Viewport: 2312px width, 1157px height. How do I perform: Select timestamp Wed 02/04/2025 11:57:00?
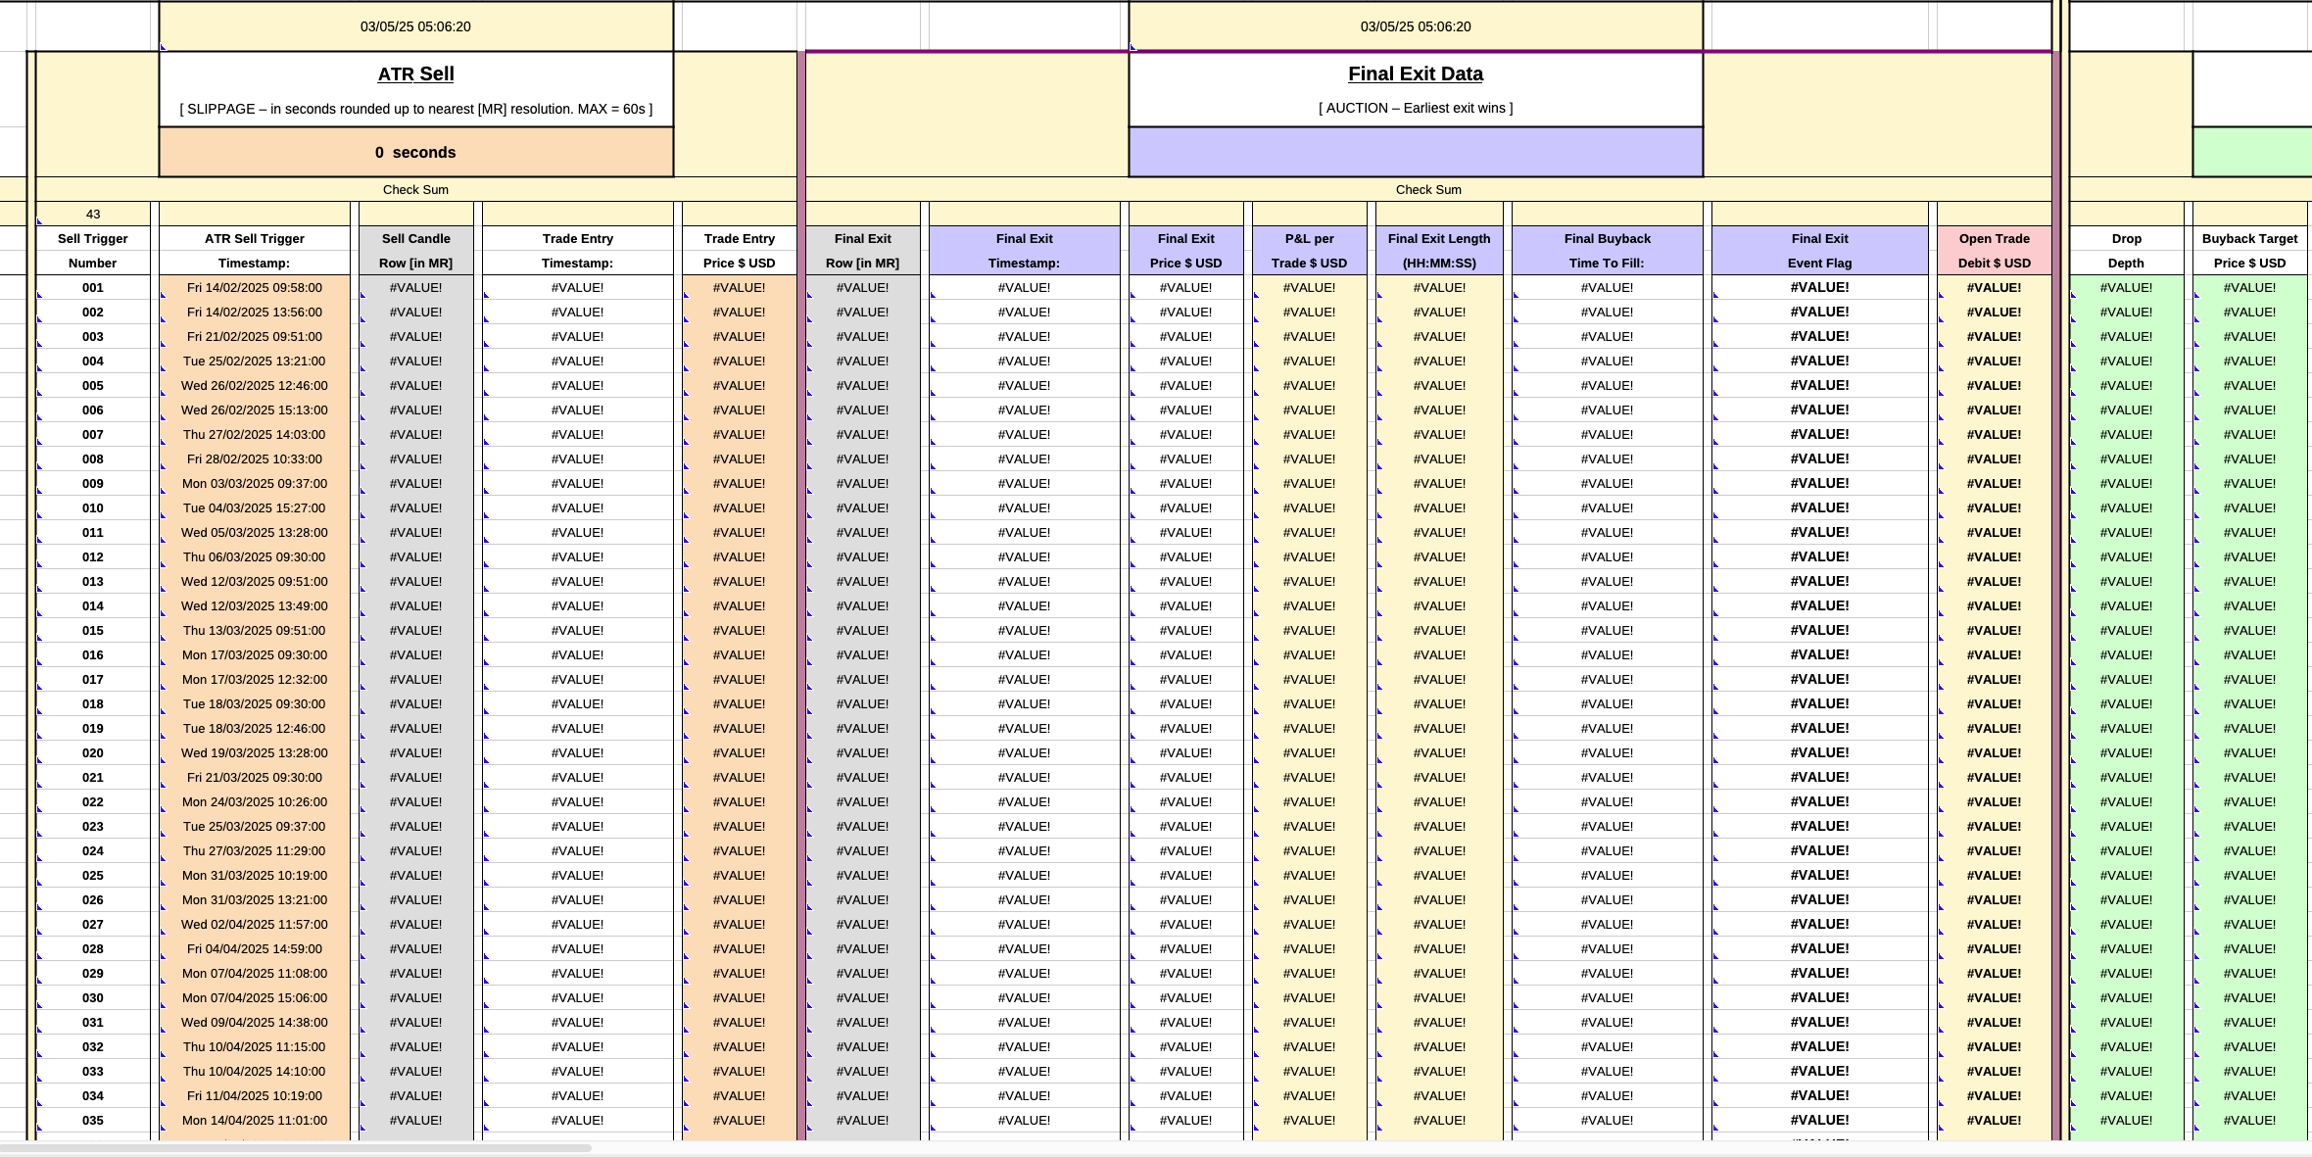[x=255, y=924]
